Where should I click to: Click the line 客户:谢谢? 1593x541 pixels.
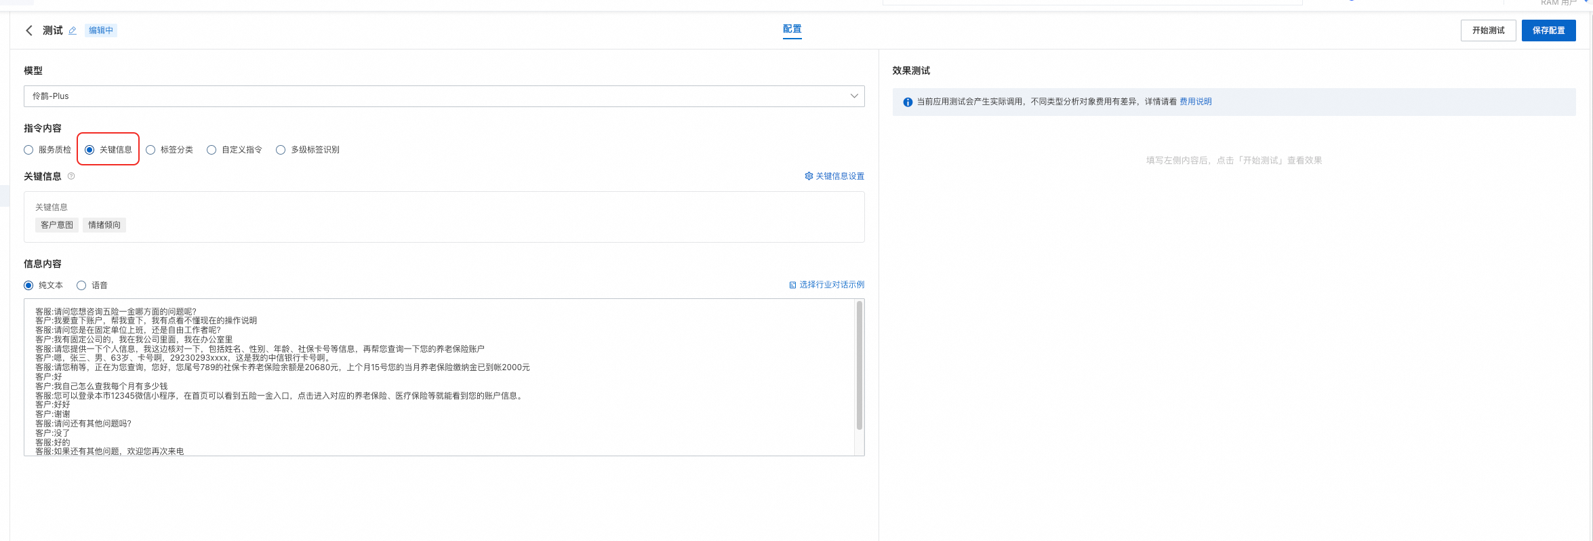point(53,414)
